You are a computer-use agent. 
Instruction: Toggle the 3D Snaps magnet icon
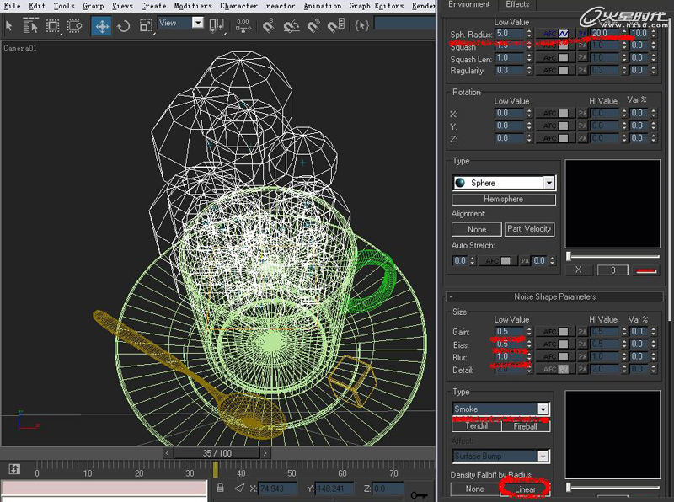pos(268,26)
